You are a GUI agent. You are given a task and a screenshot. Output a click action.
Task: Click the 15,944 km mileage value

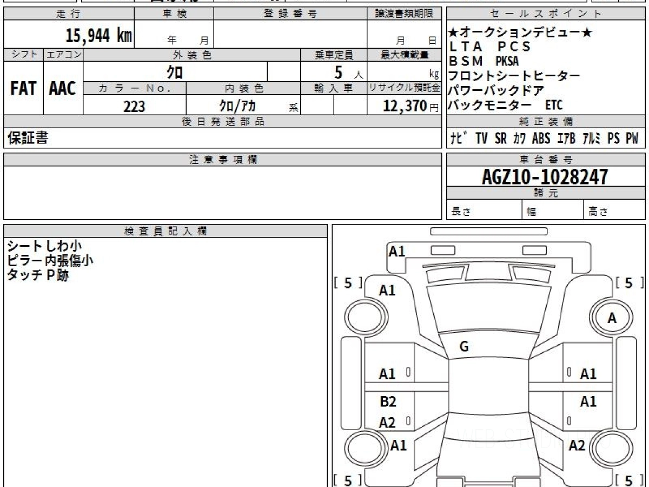click(99, 36)
